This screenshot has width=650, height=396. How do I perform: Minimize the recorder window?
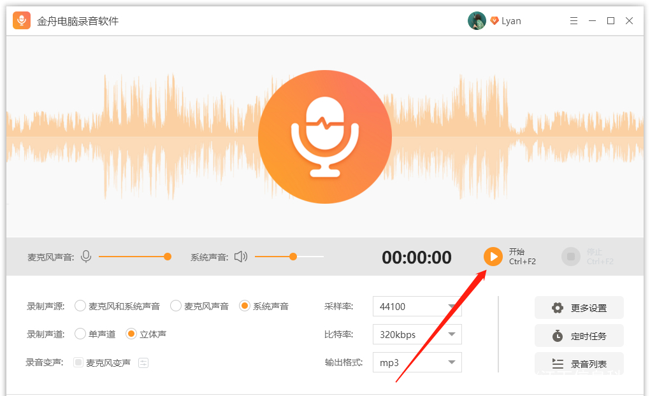coord(593,21)
